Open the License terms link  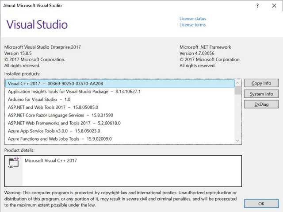point(192,25)
